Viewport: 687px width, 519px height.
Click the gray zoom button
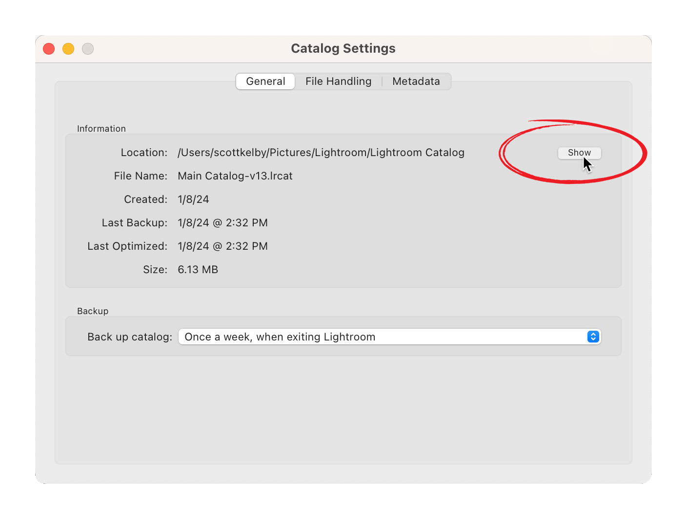click(87, 49)
